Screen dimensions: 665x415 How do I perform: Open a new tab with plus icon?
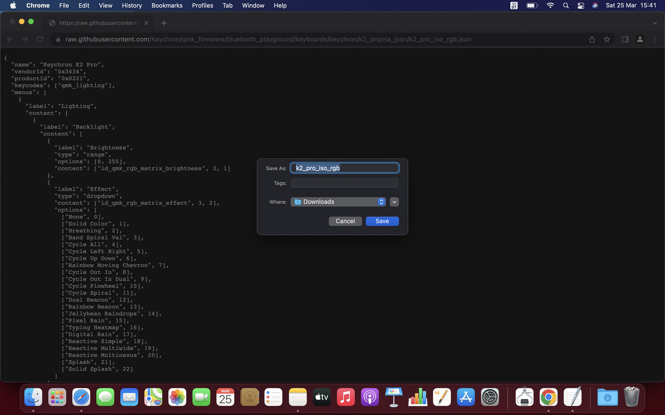tap(164, 23)
